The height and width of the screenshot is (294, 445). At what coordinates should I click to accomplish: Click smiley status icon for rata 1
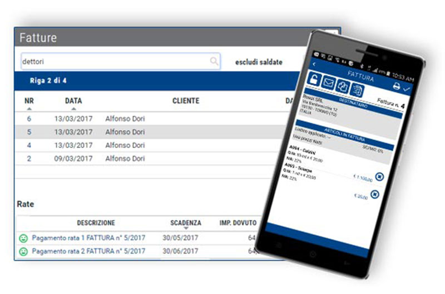[23, 239]
